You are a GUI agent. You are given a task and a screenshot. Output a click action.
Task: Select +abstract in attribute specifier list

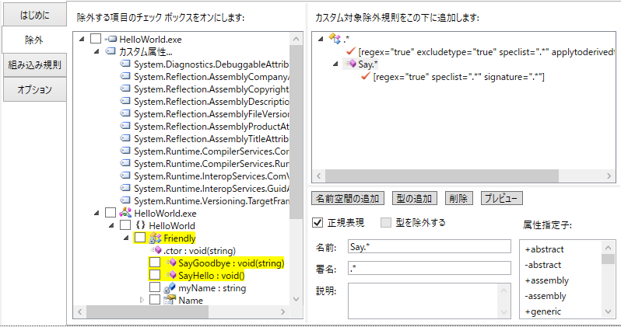coord(544,249)
